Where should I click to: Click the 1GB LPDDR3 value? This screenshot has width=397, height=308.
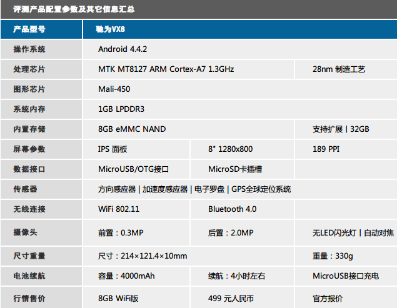121,109
